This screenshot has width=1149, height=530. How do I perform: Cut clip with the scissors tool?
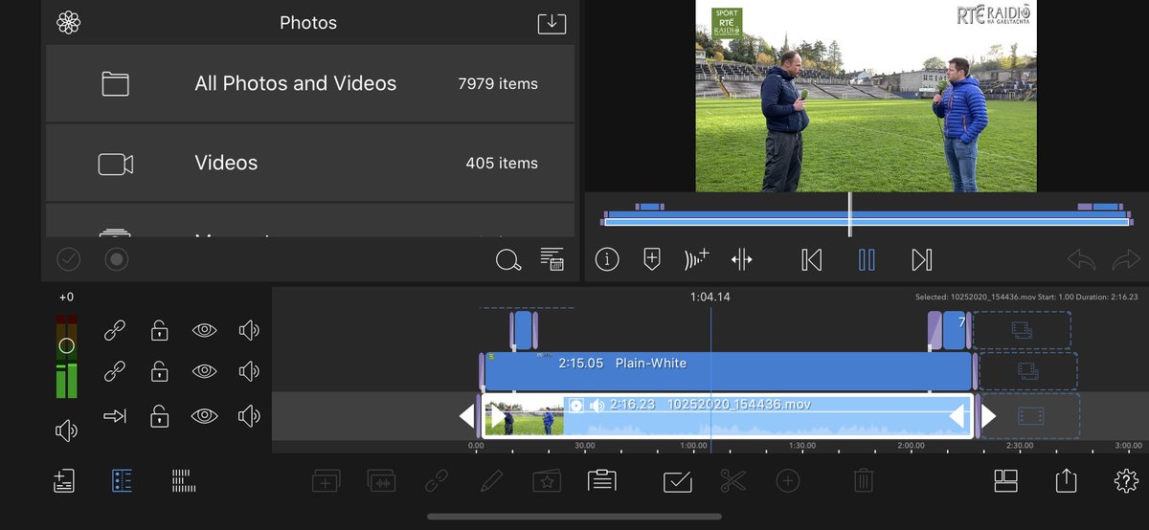point(733,481)
